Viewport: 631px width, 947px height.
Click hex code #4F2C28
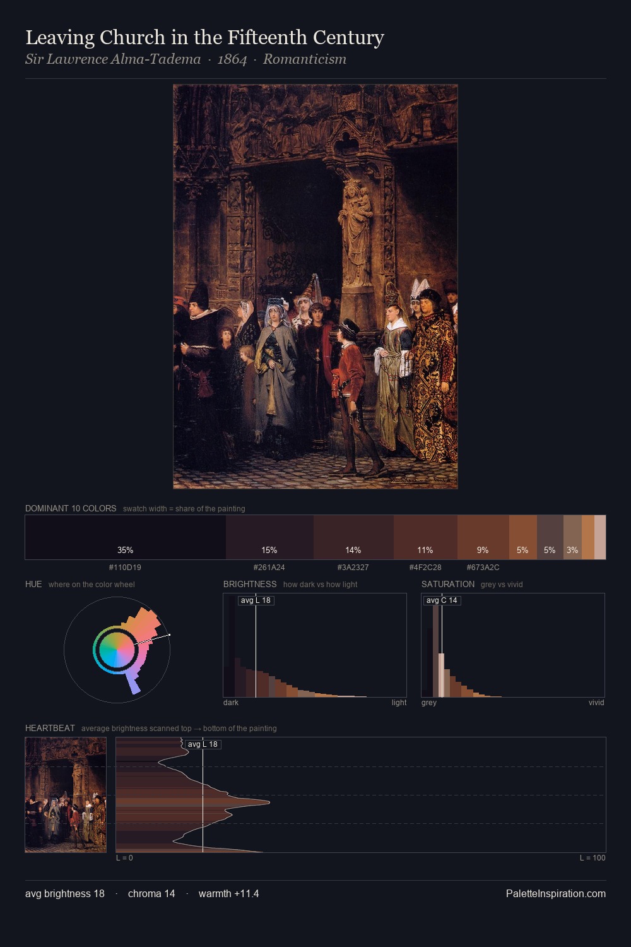click(x=425, y=568)
